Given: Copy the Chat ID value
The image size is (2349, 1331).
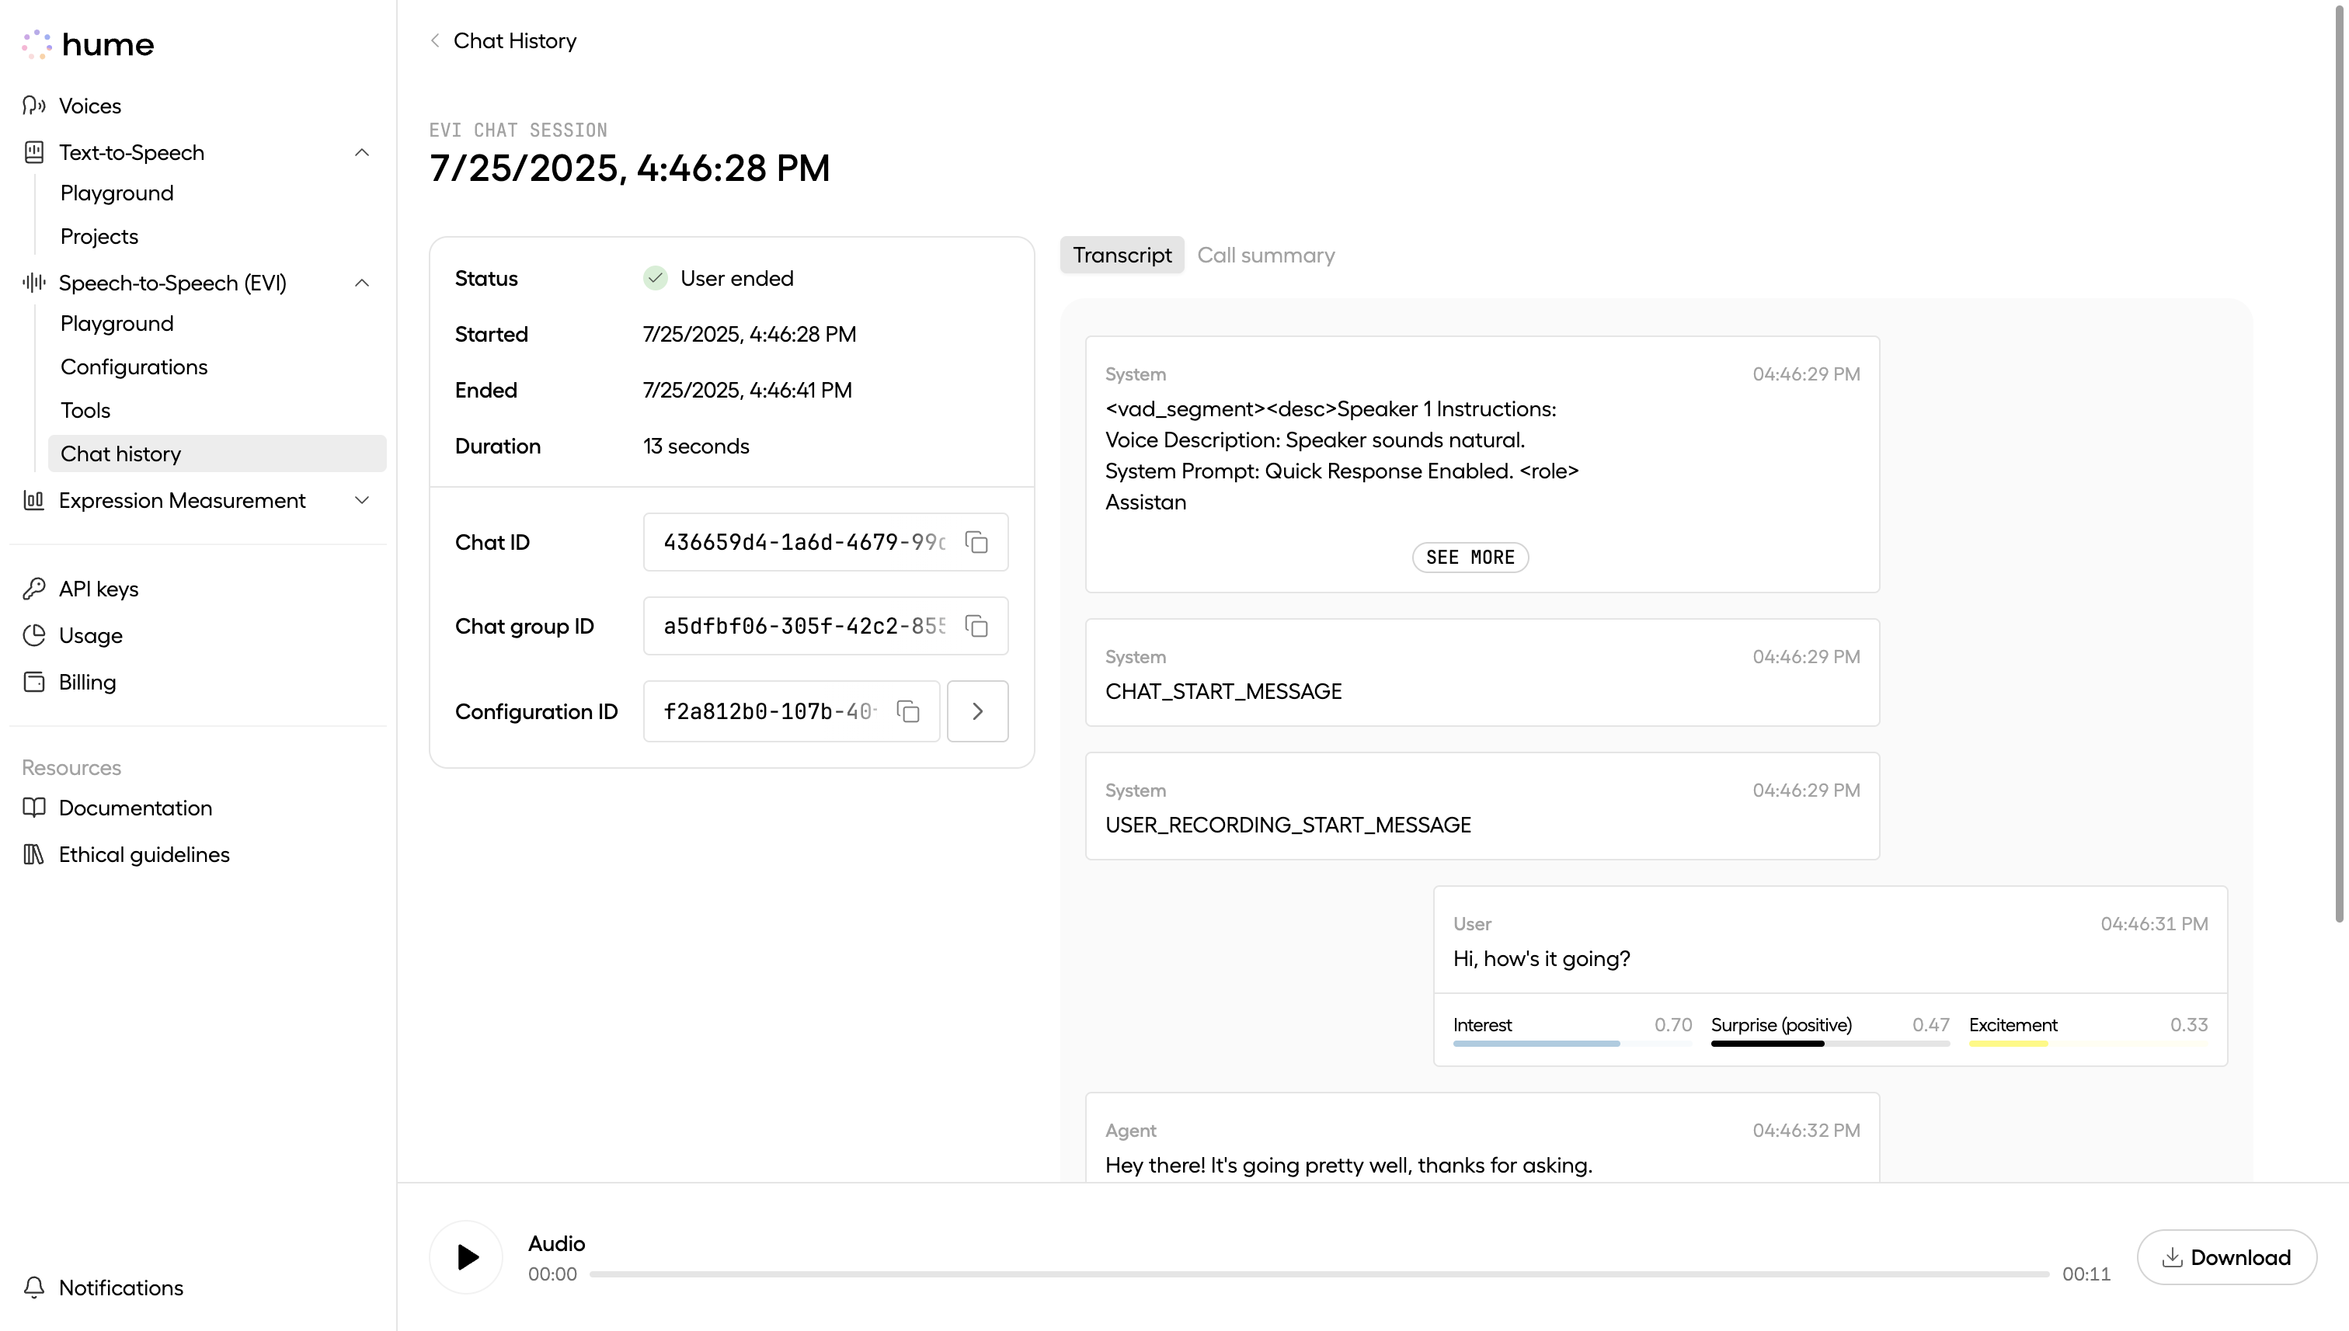Looking at the screenshot, I should [976, 542].
